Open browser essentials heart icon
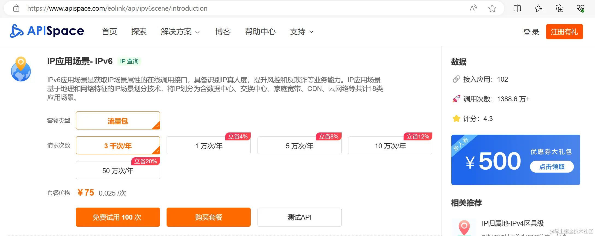The image size is (595, 236). click(x=581, y=8)
